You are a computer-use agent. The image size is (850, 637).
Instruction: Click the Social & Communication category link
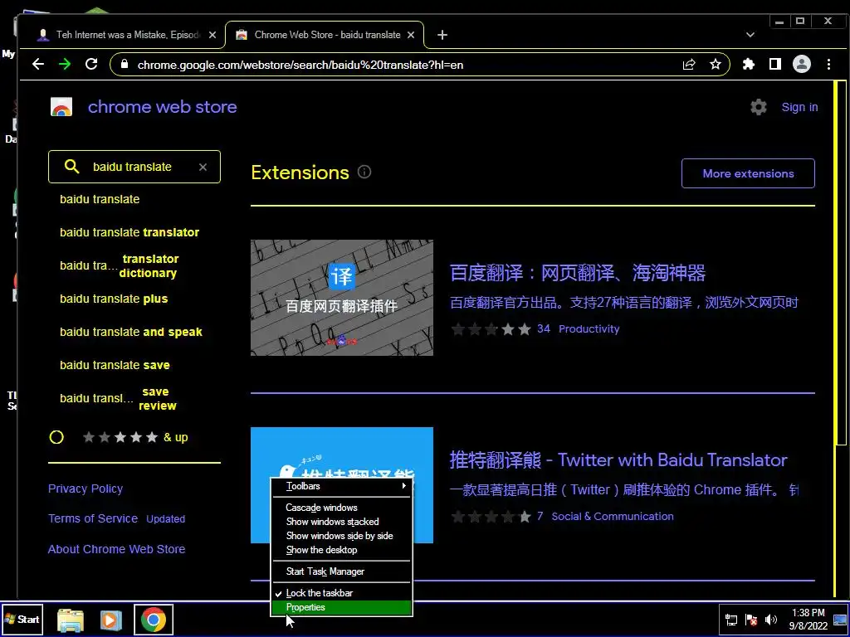[x=613, y=516]
